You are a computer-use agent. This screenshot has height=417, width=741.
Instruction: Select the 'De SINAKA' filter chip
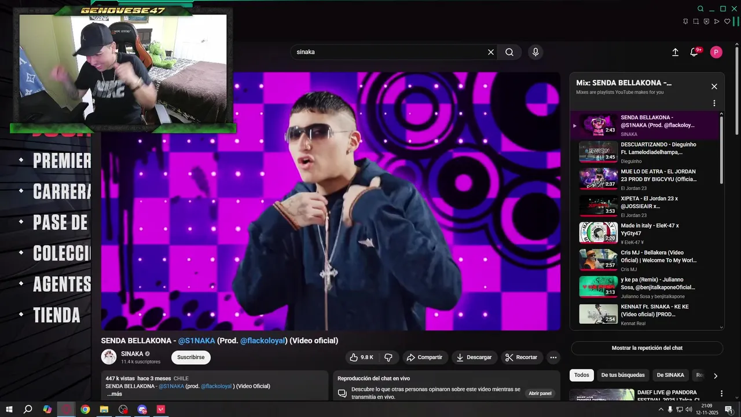(x=670, y=375)
